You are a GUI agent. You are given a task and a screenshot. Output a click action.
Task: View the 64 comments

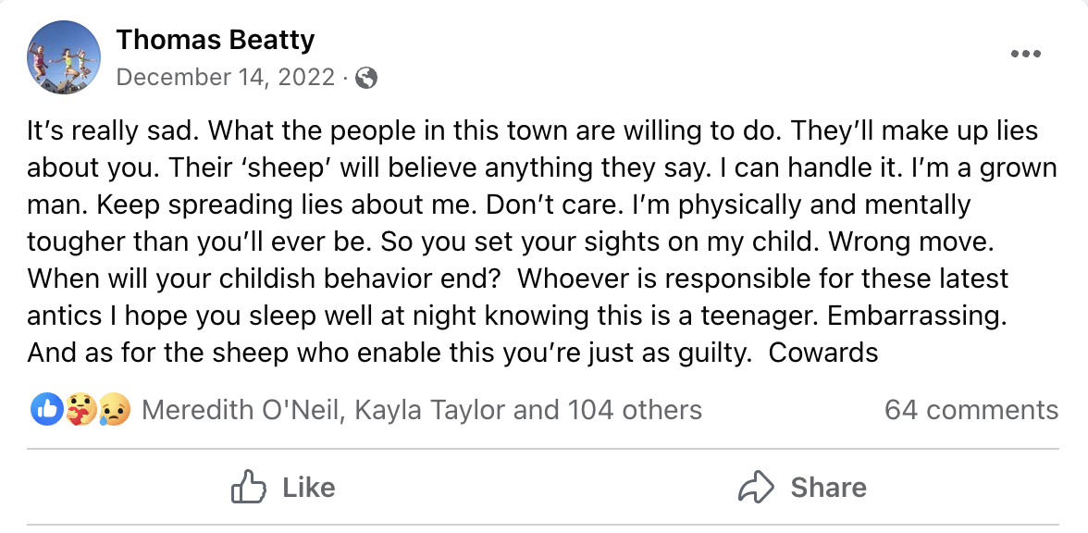971,410
